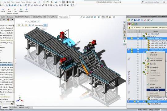Toggle the checkbox in the pin_75x10 row
The height and width of the screenshot is (111, 167).
138,34
